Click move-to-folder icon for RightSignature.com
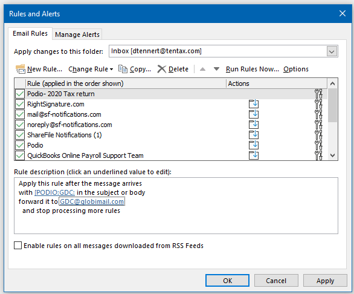The height and width of the screenshot is (294, 354). (x=254, y=104)
